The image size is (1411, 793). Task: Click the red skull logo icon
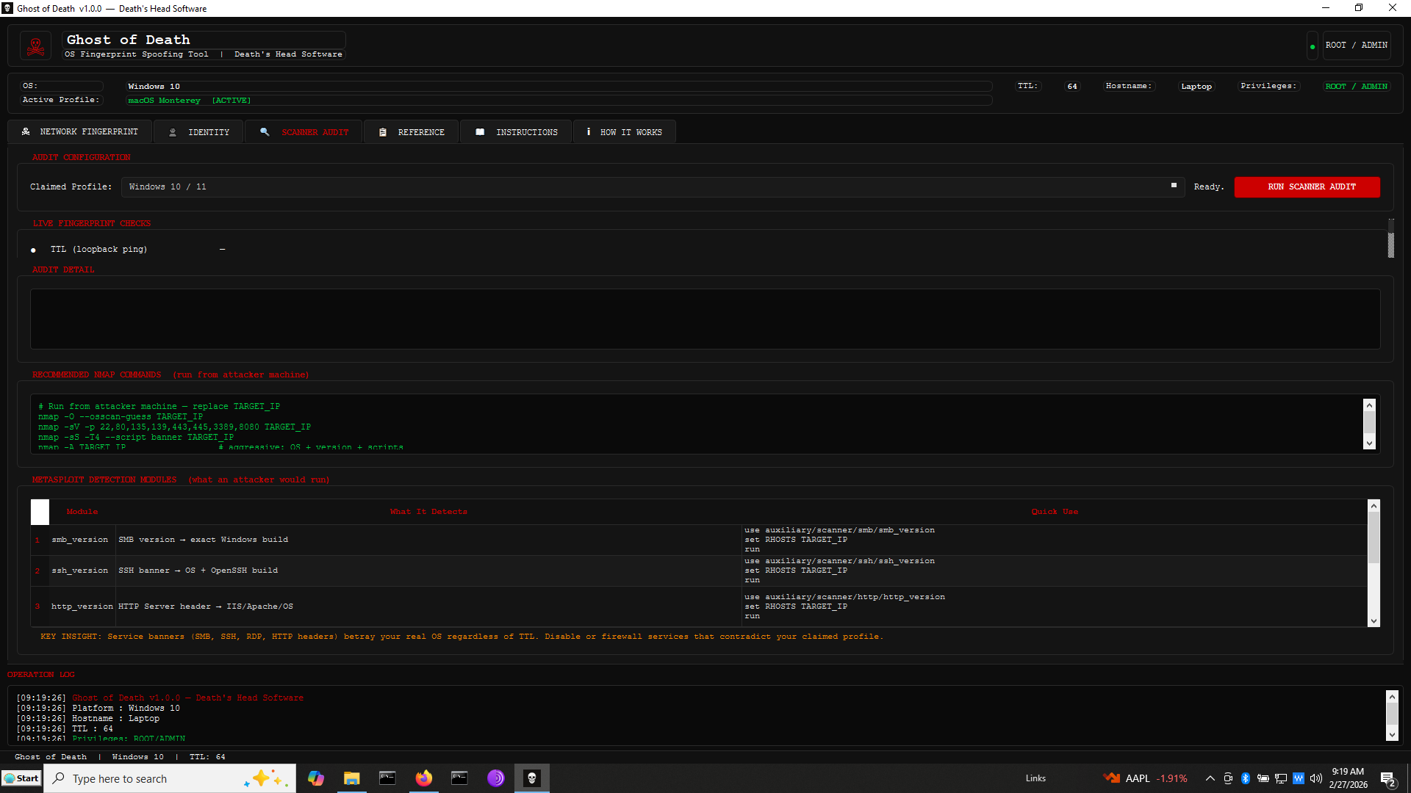[x=35, y=46]
